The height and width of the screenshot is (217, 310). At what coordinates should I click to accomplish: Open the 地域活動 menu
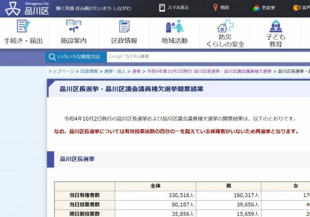point(175,33)
